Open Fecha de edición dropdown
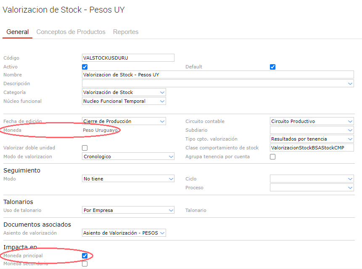362x269 pixels. 124,121
